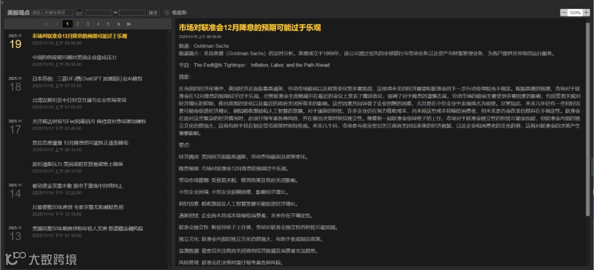Go to previous page arrow

[57, 24]
